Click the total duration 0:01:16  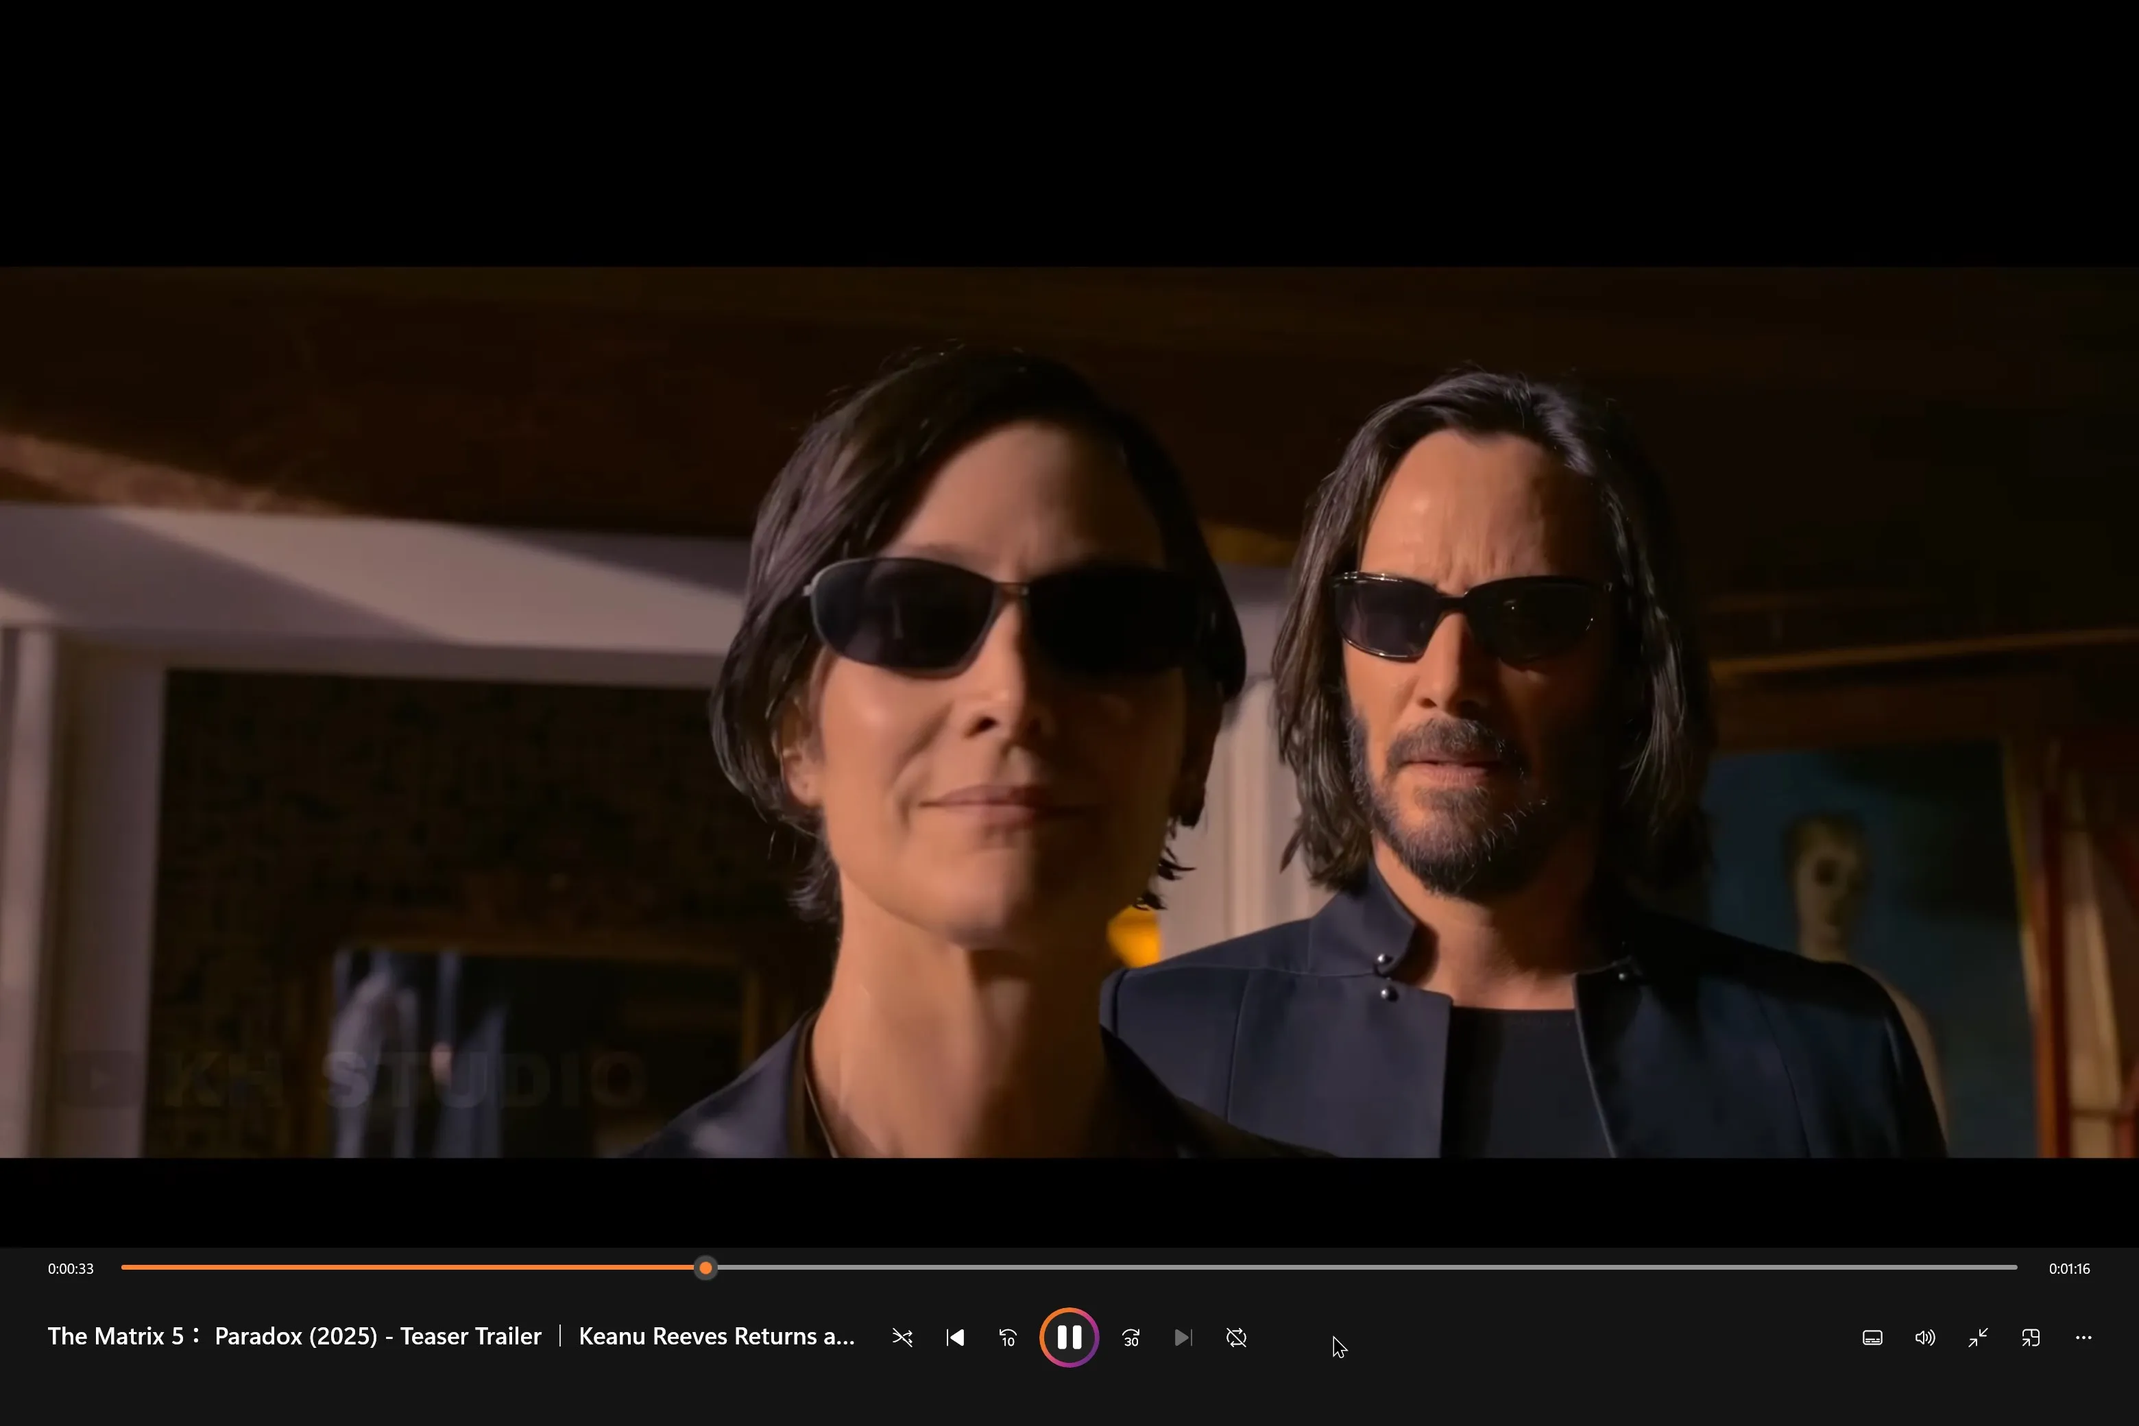2069,1269
